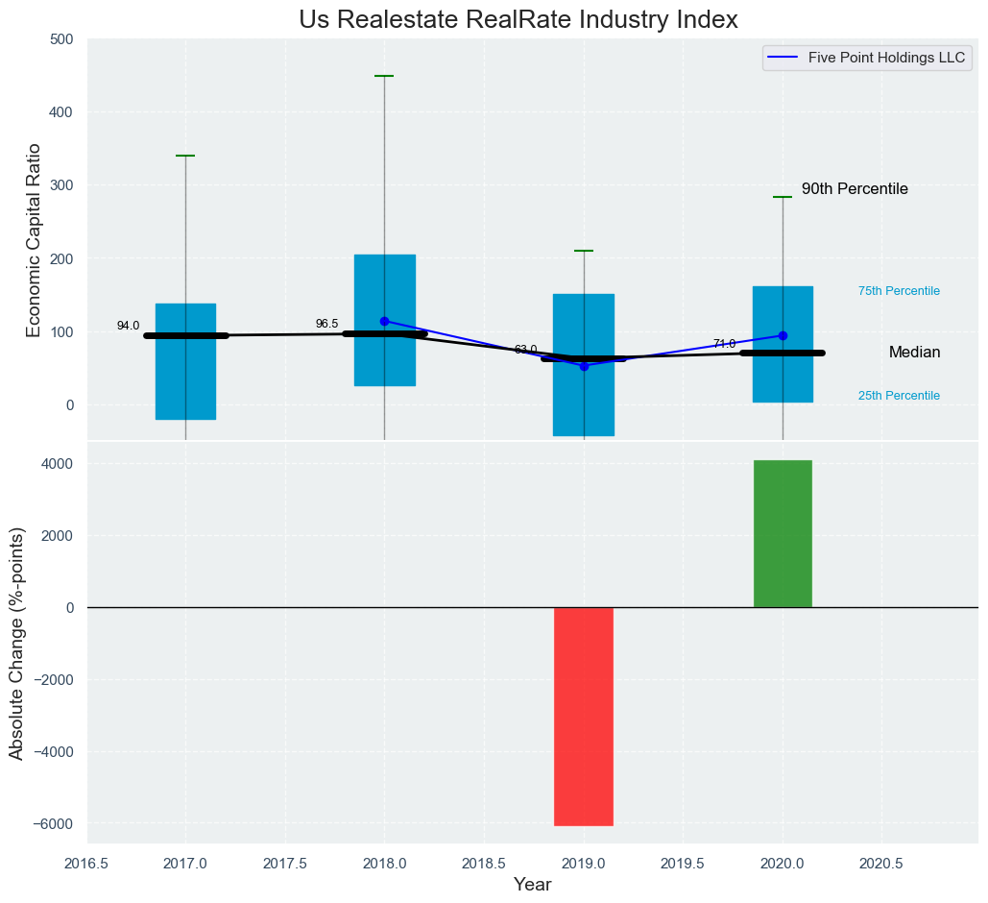The image size is (988, 903).
Task: Click the 2019 blue data point marker
Action: [584, 366]
